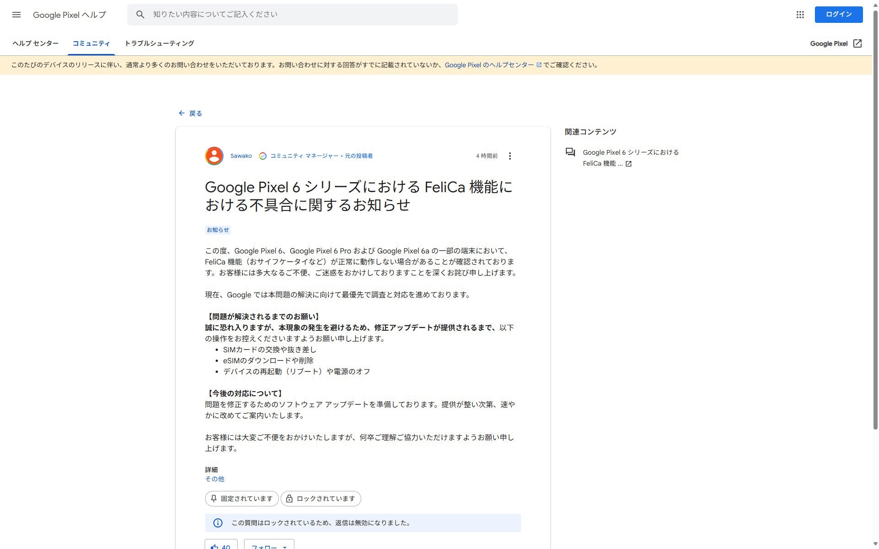Screen dimensions: 879x549
Task: Click the Google Pixel external link icon
Action: click(857, 43)
